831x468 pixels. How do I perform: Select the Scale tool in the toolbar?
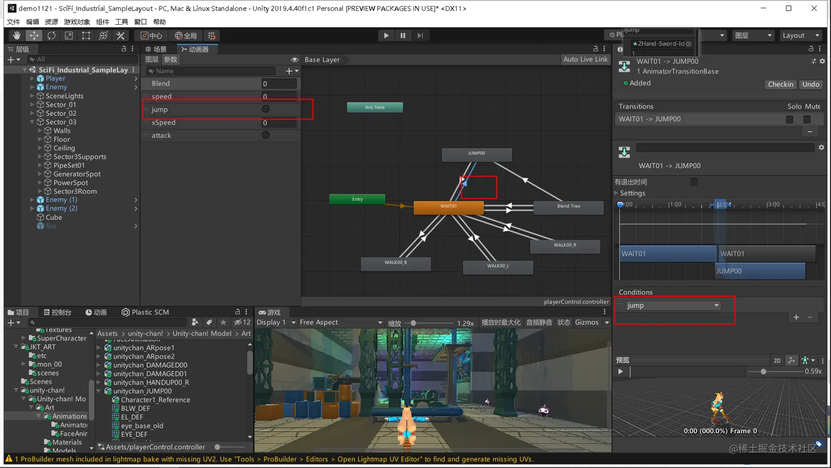click(69, 35)
